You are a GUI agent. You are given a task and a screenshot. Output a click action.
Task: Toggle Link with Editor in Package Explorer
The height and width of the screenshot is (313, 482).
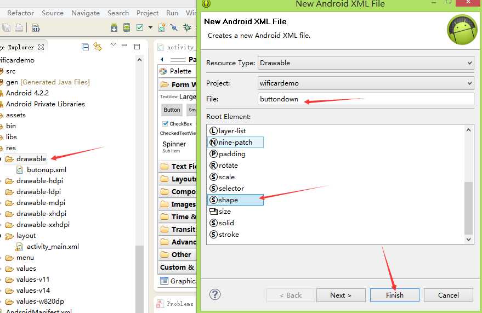(98, 47)
